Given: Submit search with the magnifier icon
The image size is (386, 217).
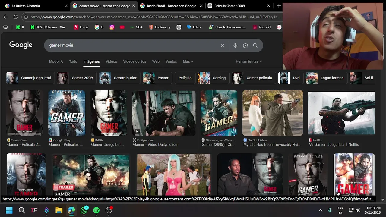Looking at the screenshot, I should tap(255, 45).
